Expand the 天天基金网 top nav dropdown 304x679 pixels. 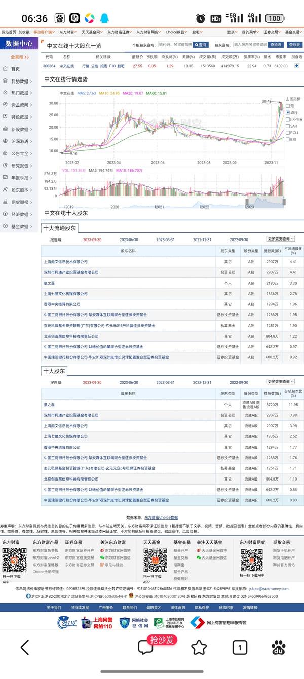click(92, 32)
